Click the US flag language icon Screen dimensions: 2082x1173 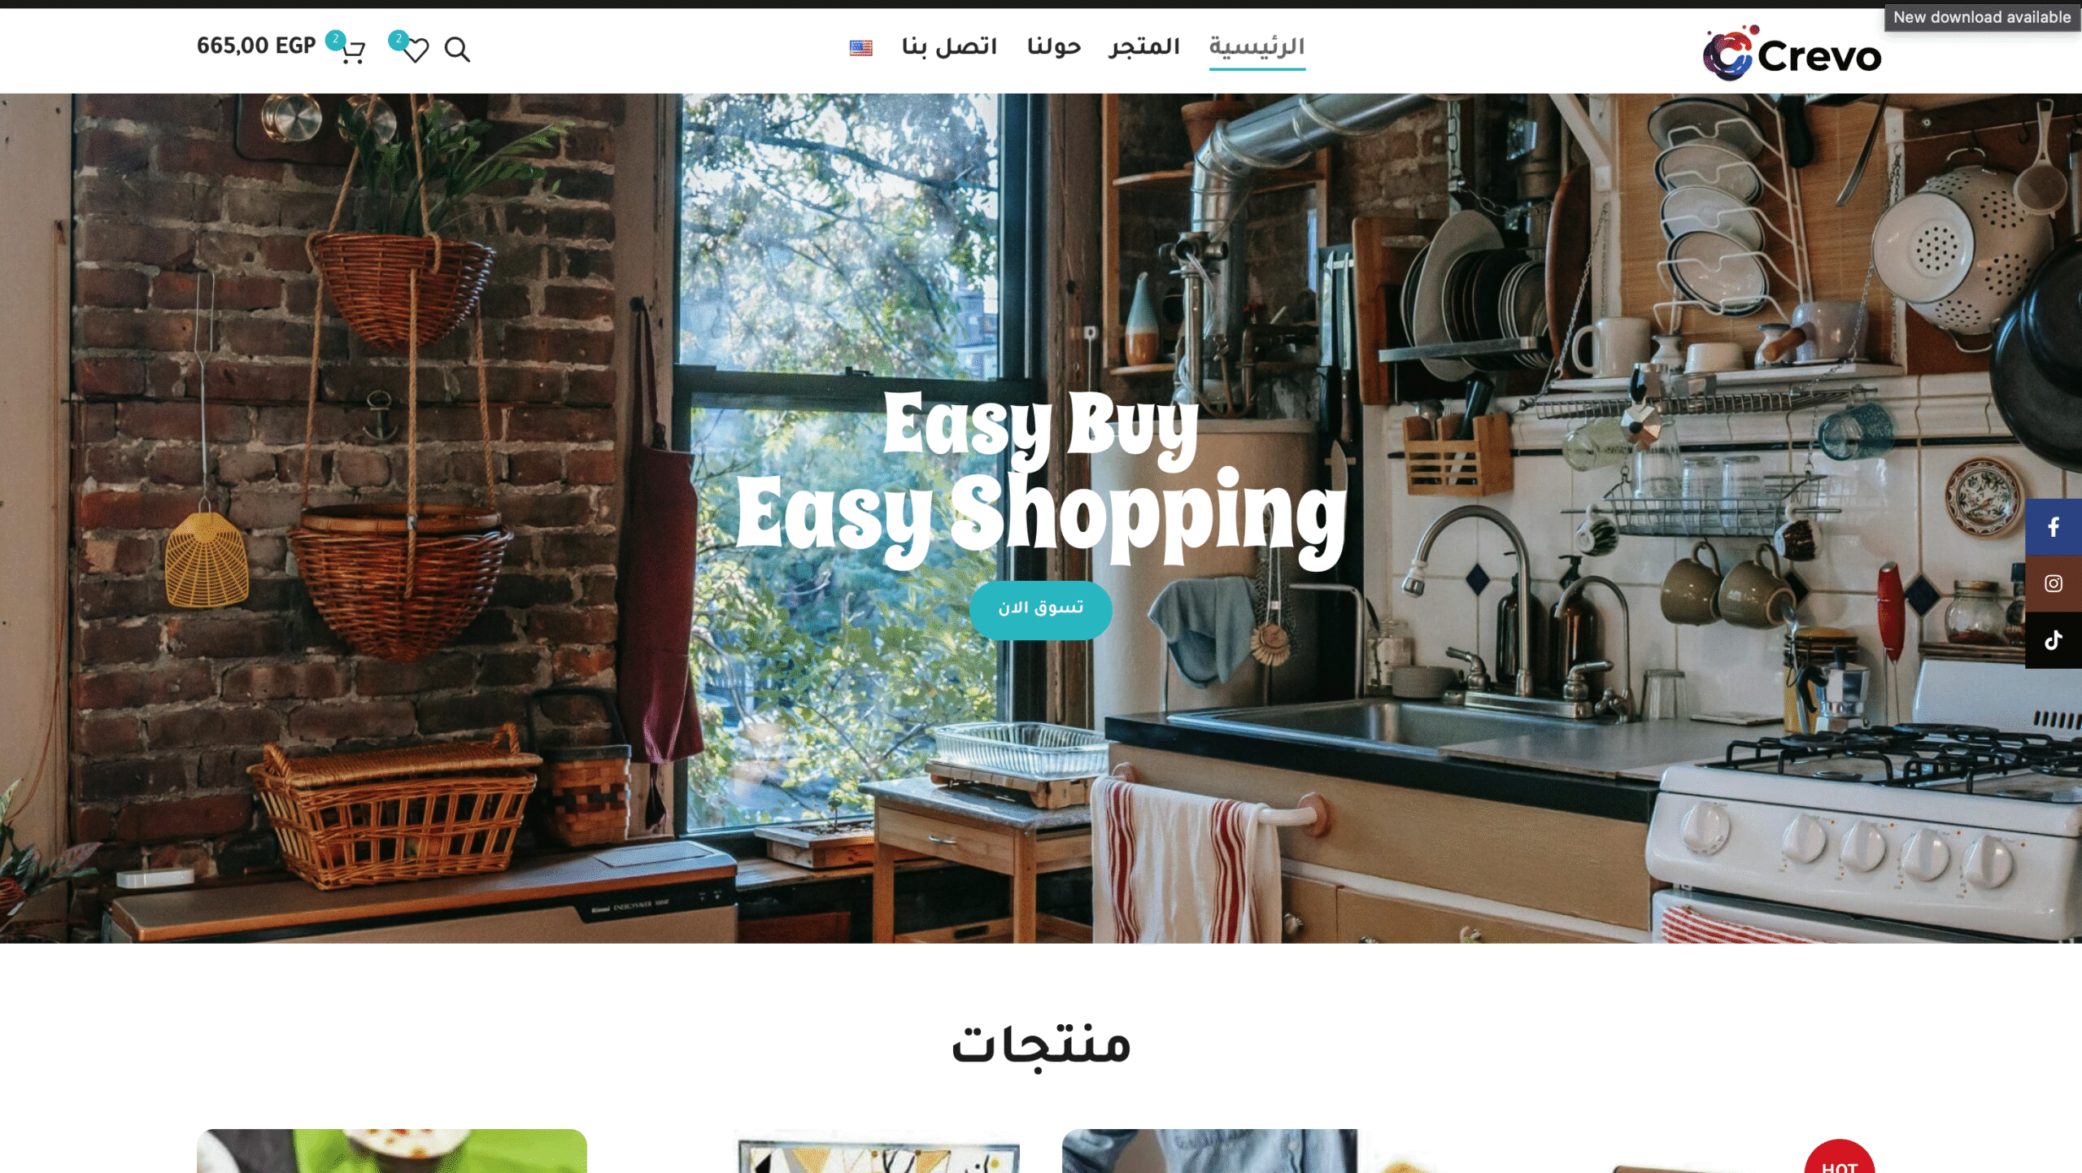(860, 48)
